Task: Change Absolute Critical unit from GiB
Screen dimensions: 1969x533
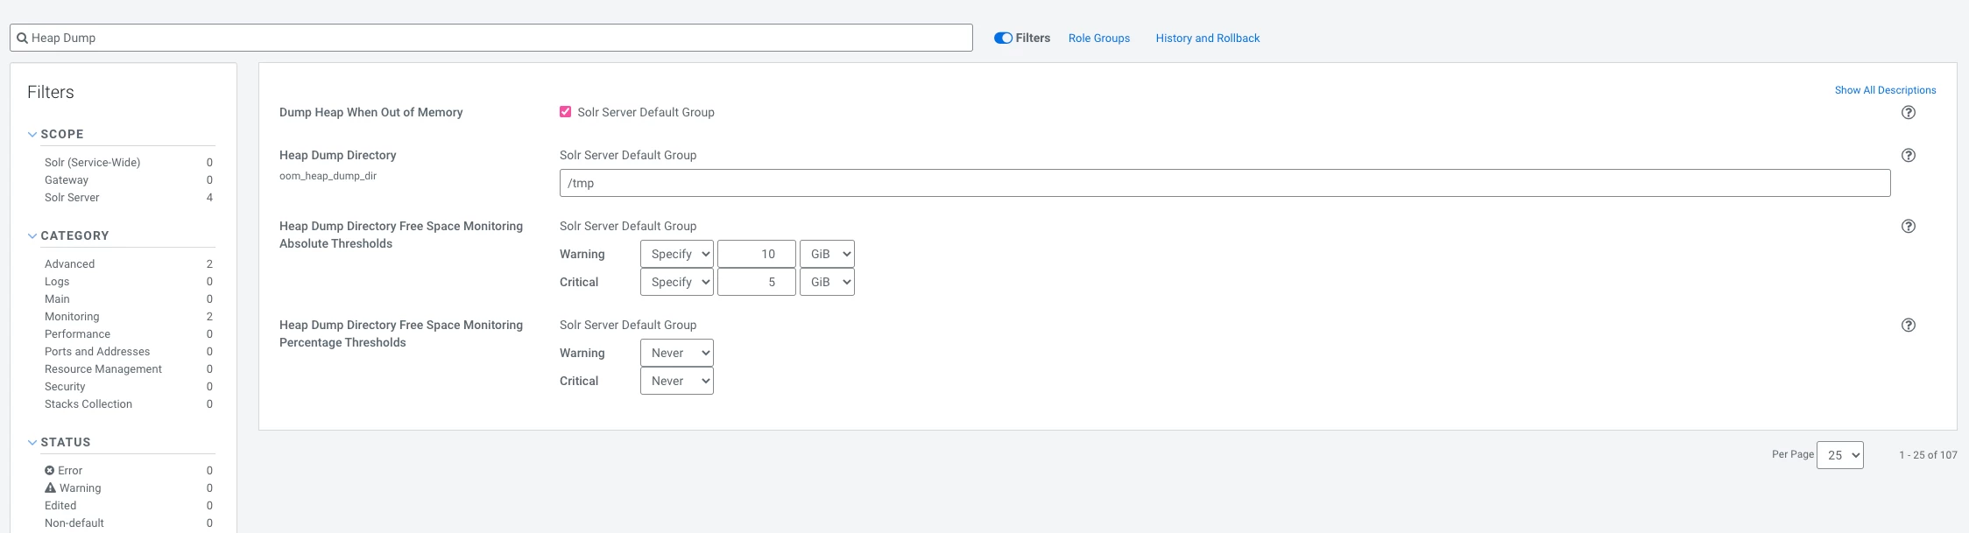Action: point(827,282)
